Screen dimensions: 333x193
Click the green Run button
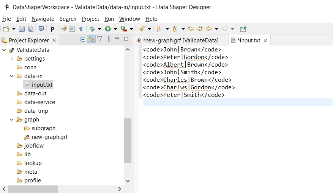click(x=108, y=29)
